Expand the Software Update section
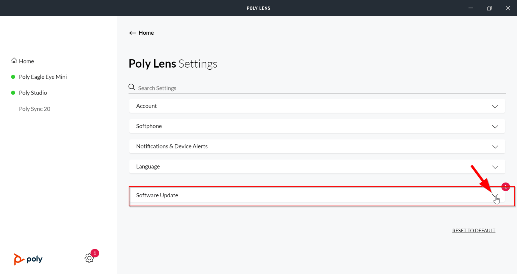The height and width of the screenshot is (274, 517). [x=495, y=195]
